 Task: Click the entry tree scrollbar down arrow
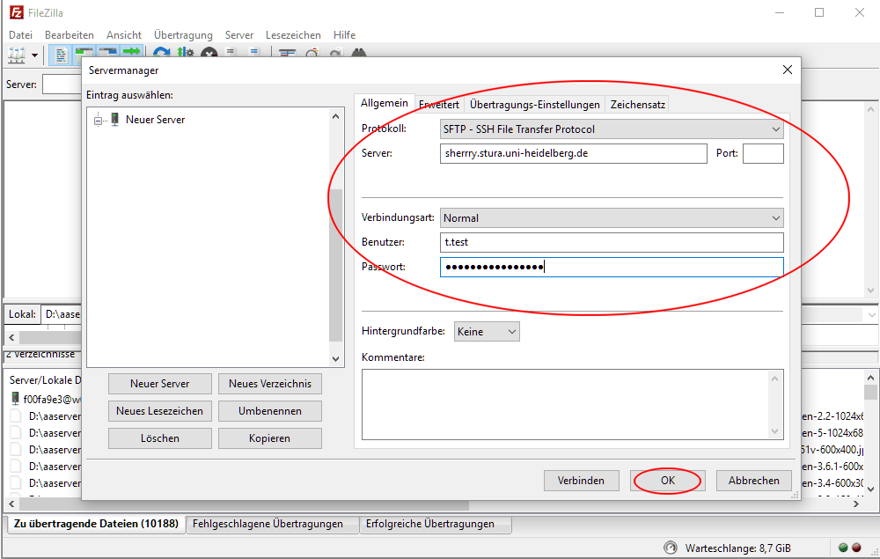point(335,359)
